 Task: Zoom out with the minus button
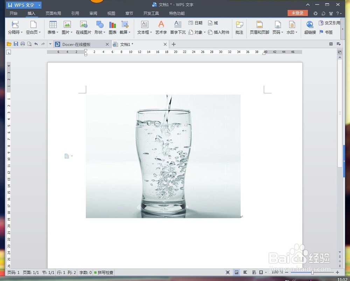(287, 272)
